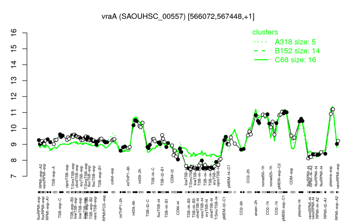
Task: Click the 'CO2-6h' condition label
Action: 241,208
